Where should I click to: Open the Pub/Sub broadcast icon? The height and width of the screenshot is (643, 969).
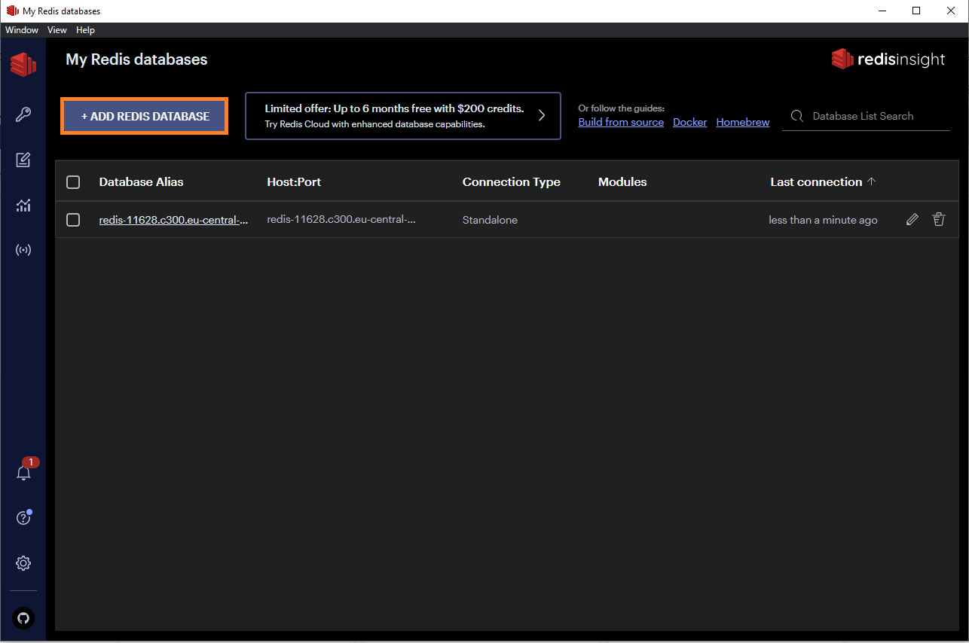(23, 250)
